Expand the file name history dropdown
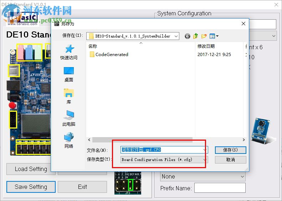Image resolution: width=282 pixels, height=201 pixels. [x=205, y=150]
